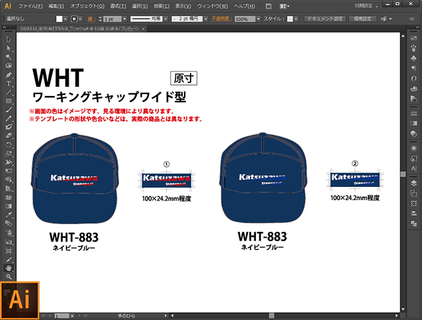The height and width of the screenshot is (320, 422).
Task: Open the 線 stroke panel link
Action: [x=91, y=19]
